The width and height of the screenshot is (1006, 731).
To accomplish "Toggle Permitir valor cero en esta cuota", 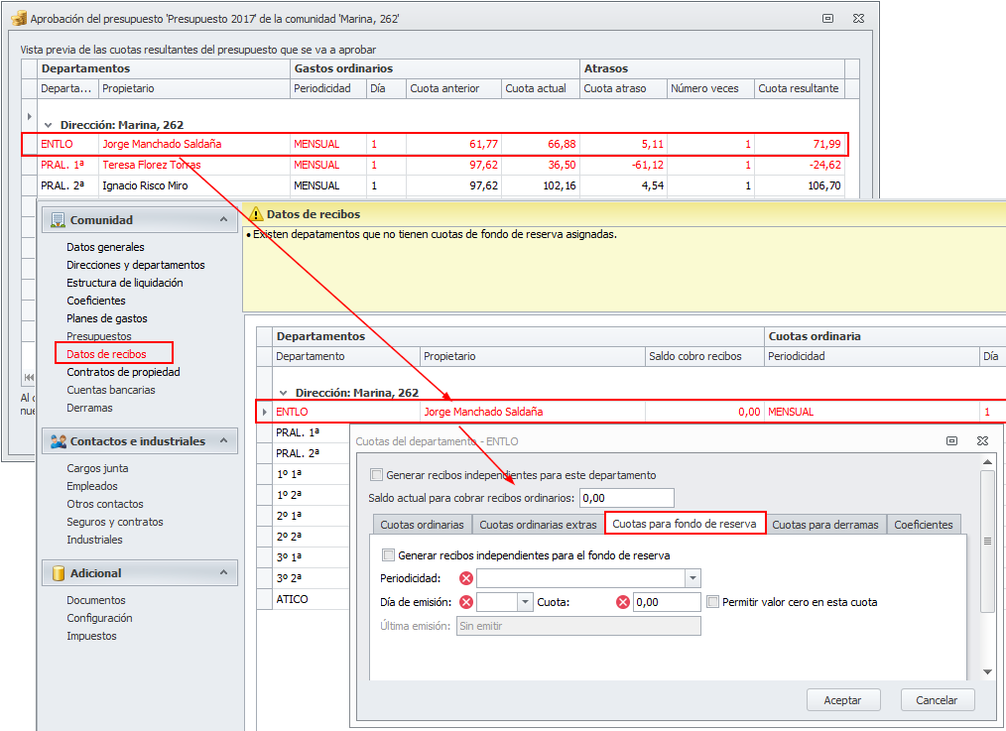I will point(712,602).
